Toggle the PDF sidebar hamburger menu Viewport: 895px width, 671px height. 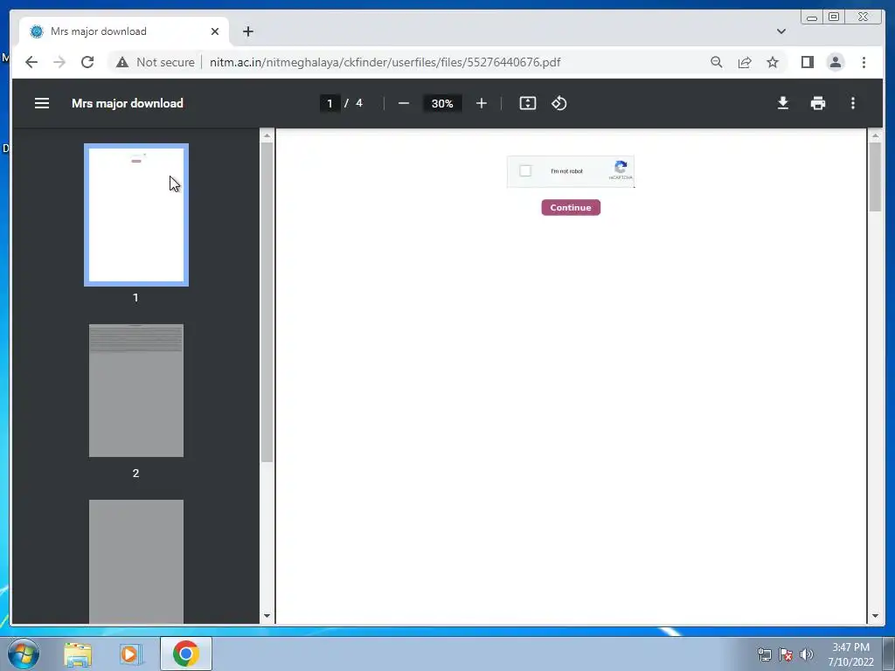coord(42,103)
